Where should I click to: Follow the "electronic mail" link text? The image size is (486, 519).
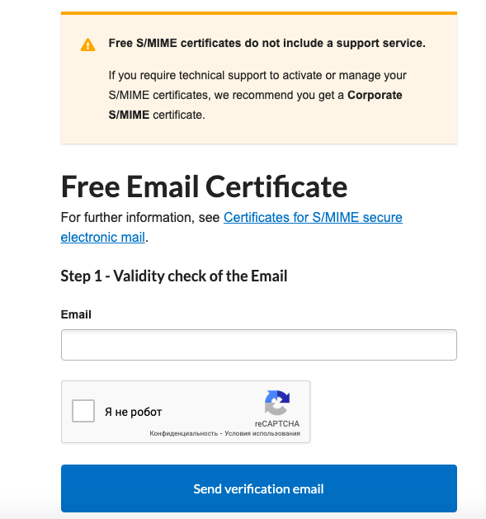coord(103,238)
